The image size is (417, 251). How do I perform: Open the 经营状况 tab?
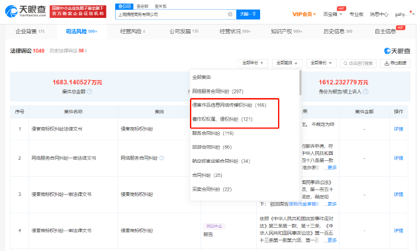(235, 31)
